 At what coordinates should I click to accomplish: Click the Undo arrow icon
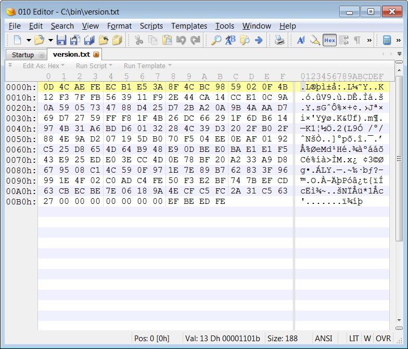(x=181, y=41)
